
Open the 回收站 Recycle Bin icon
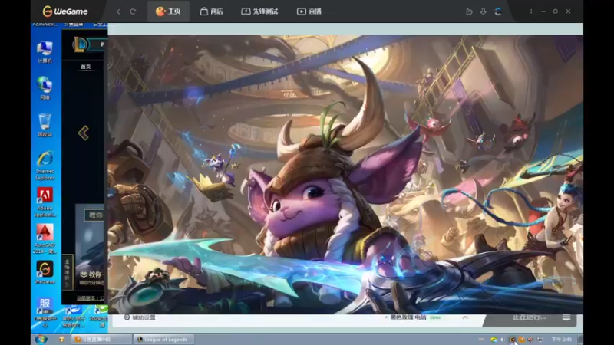point(45,125)
